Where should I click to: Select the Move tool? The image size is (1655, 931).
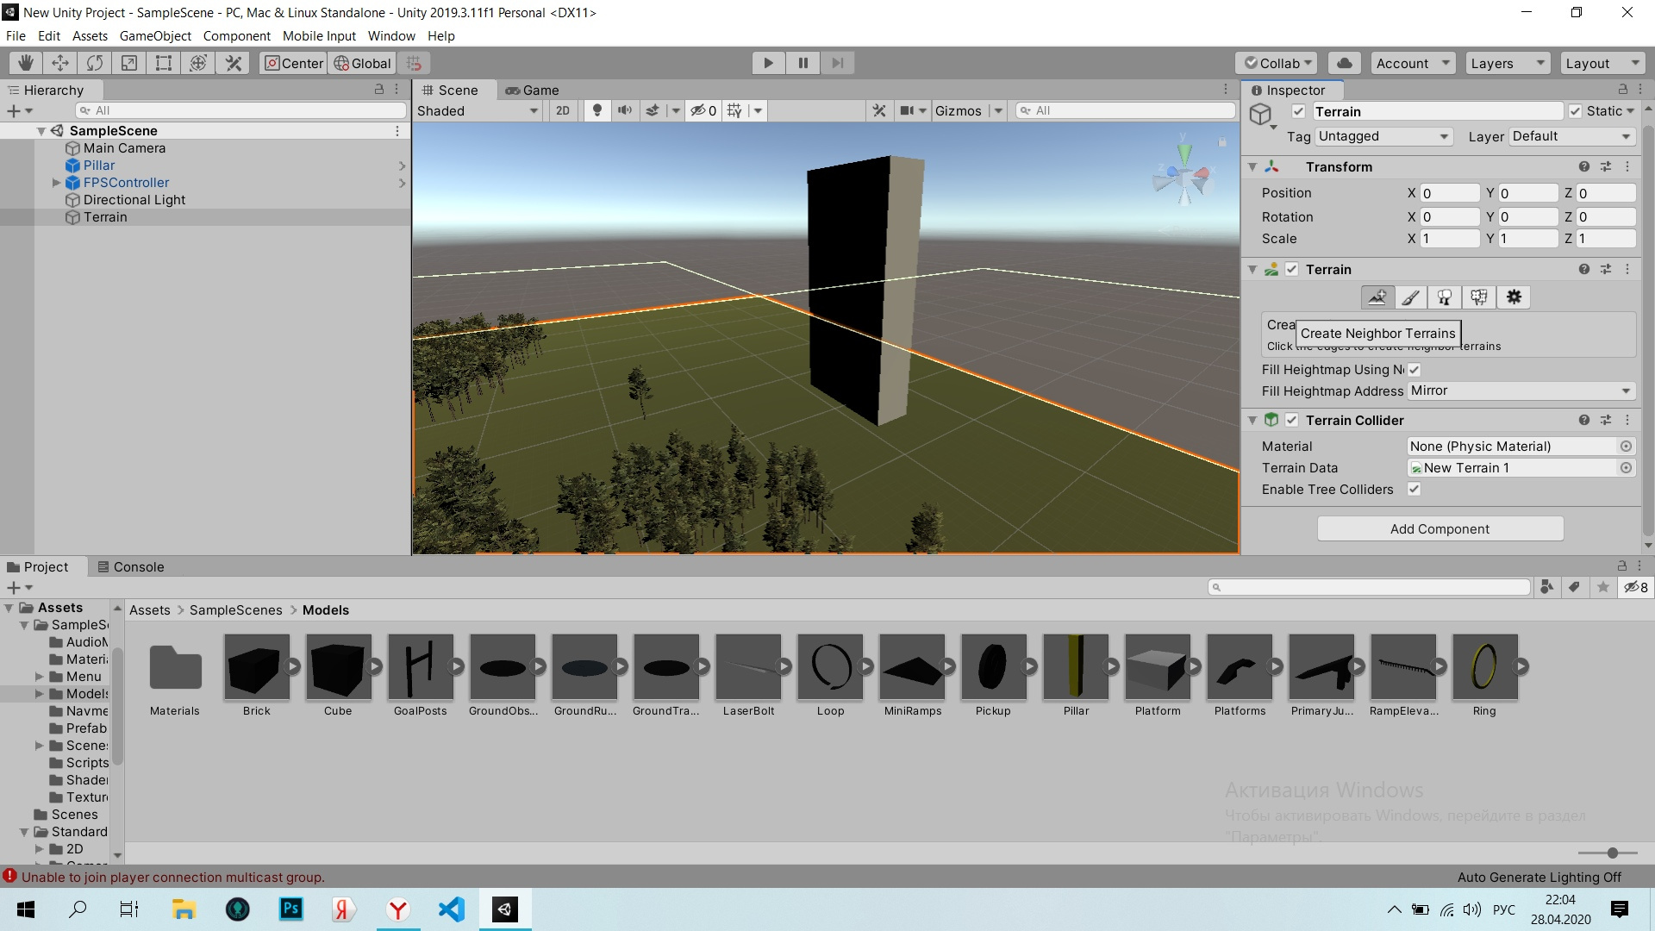60,63
